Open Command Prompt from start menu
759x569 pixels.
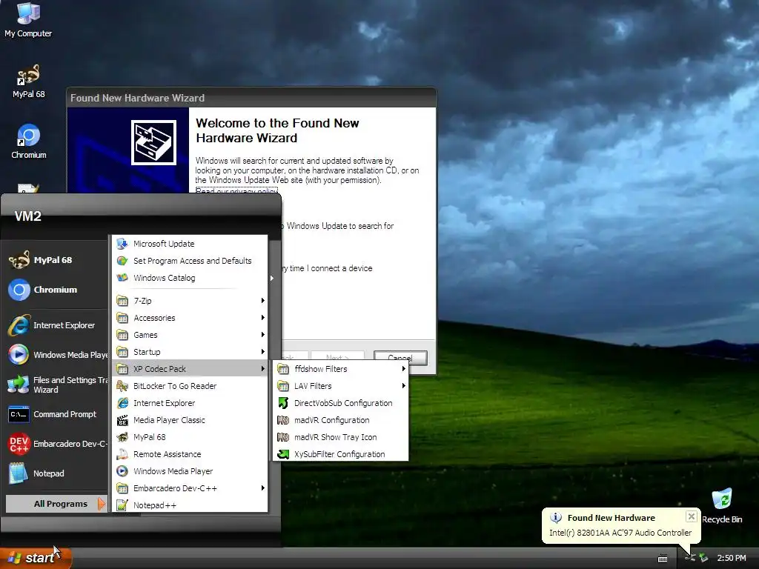click(x=53, y=415)
